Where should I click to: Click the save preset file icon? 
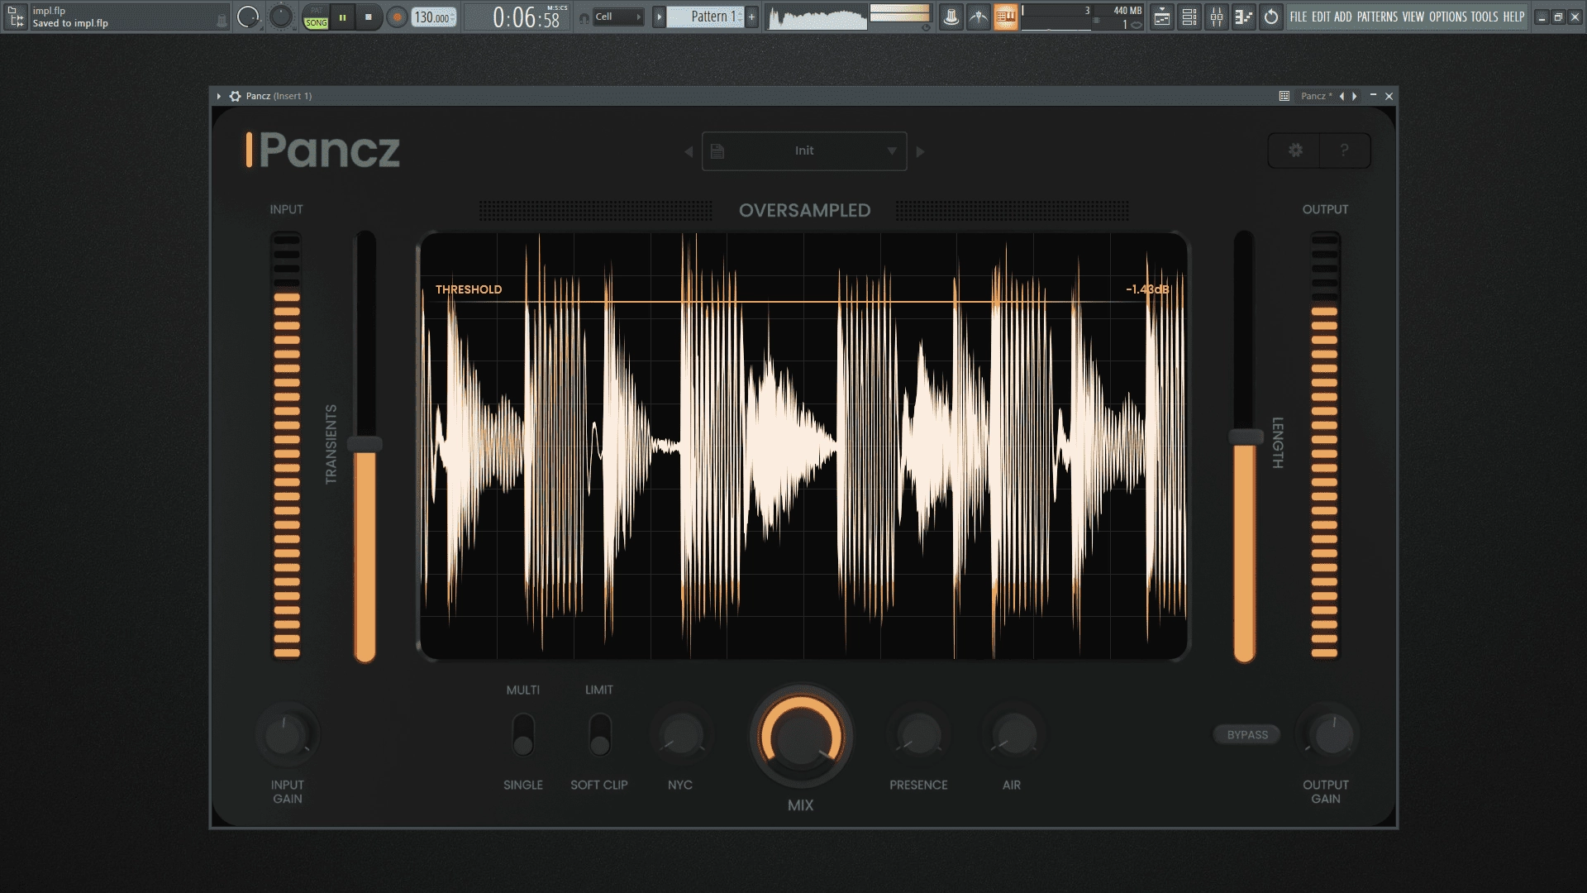coord(717,151)
